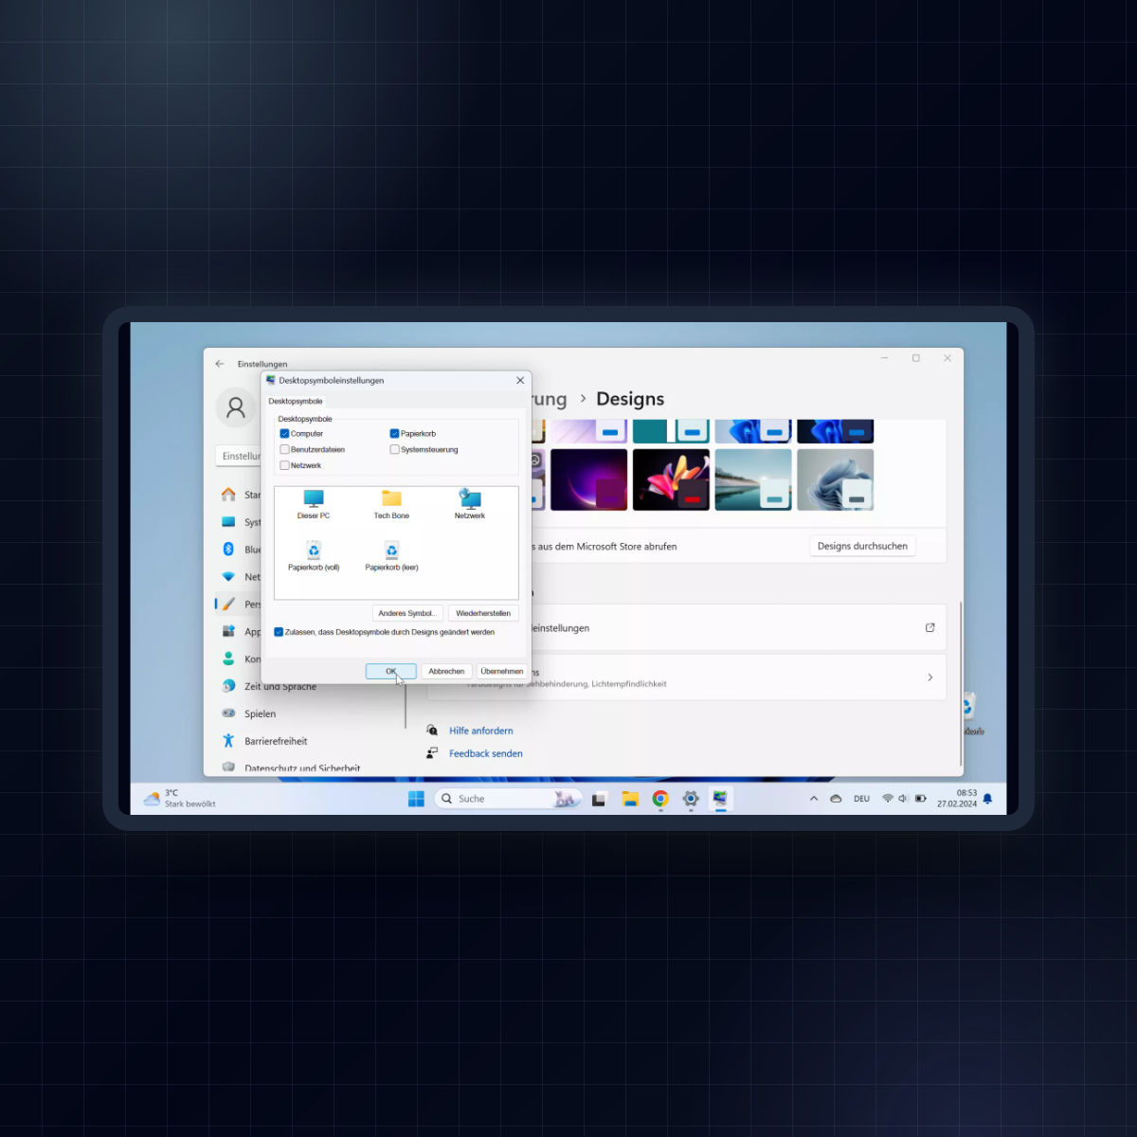Viewport: 1137px width, 1137px height.
Task: Enable the Netzwerk checkbox
Action: point(284,465)
